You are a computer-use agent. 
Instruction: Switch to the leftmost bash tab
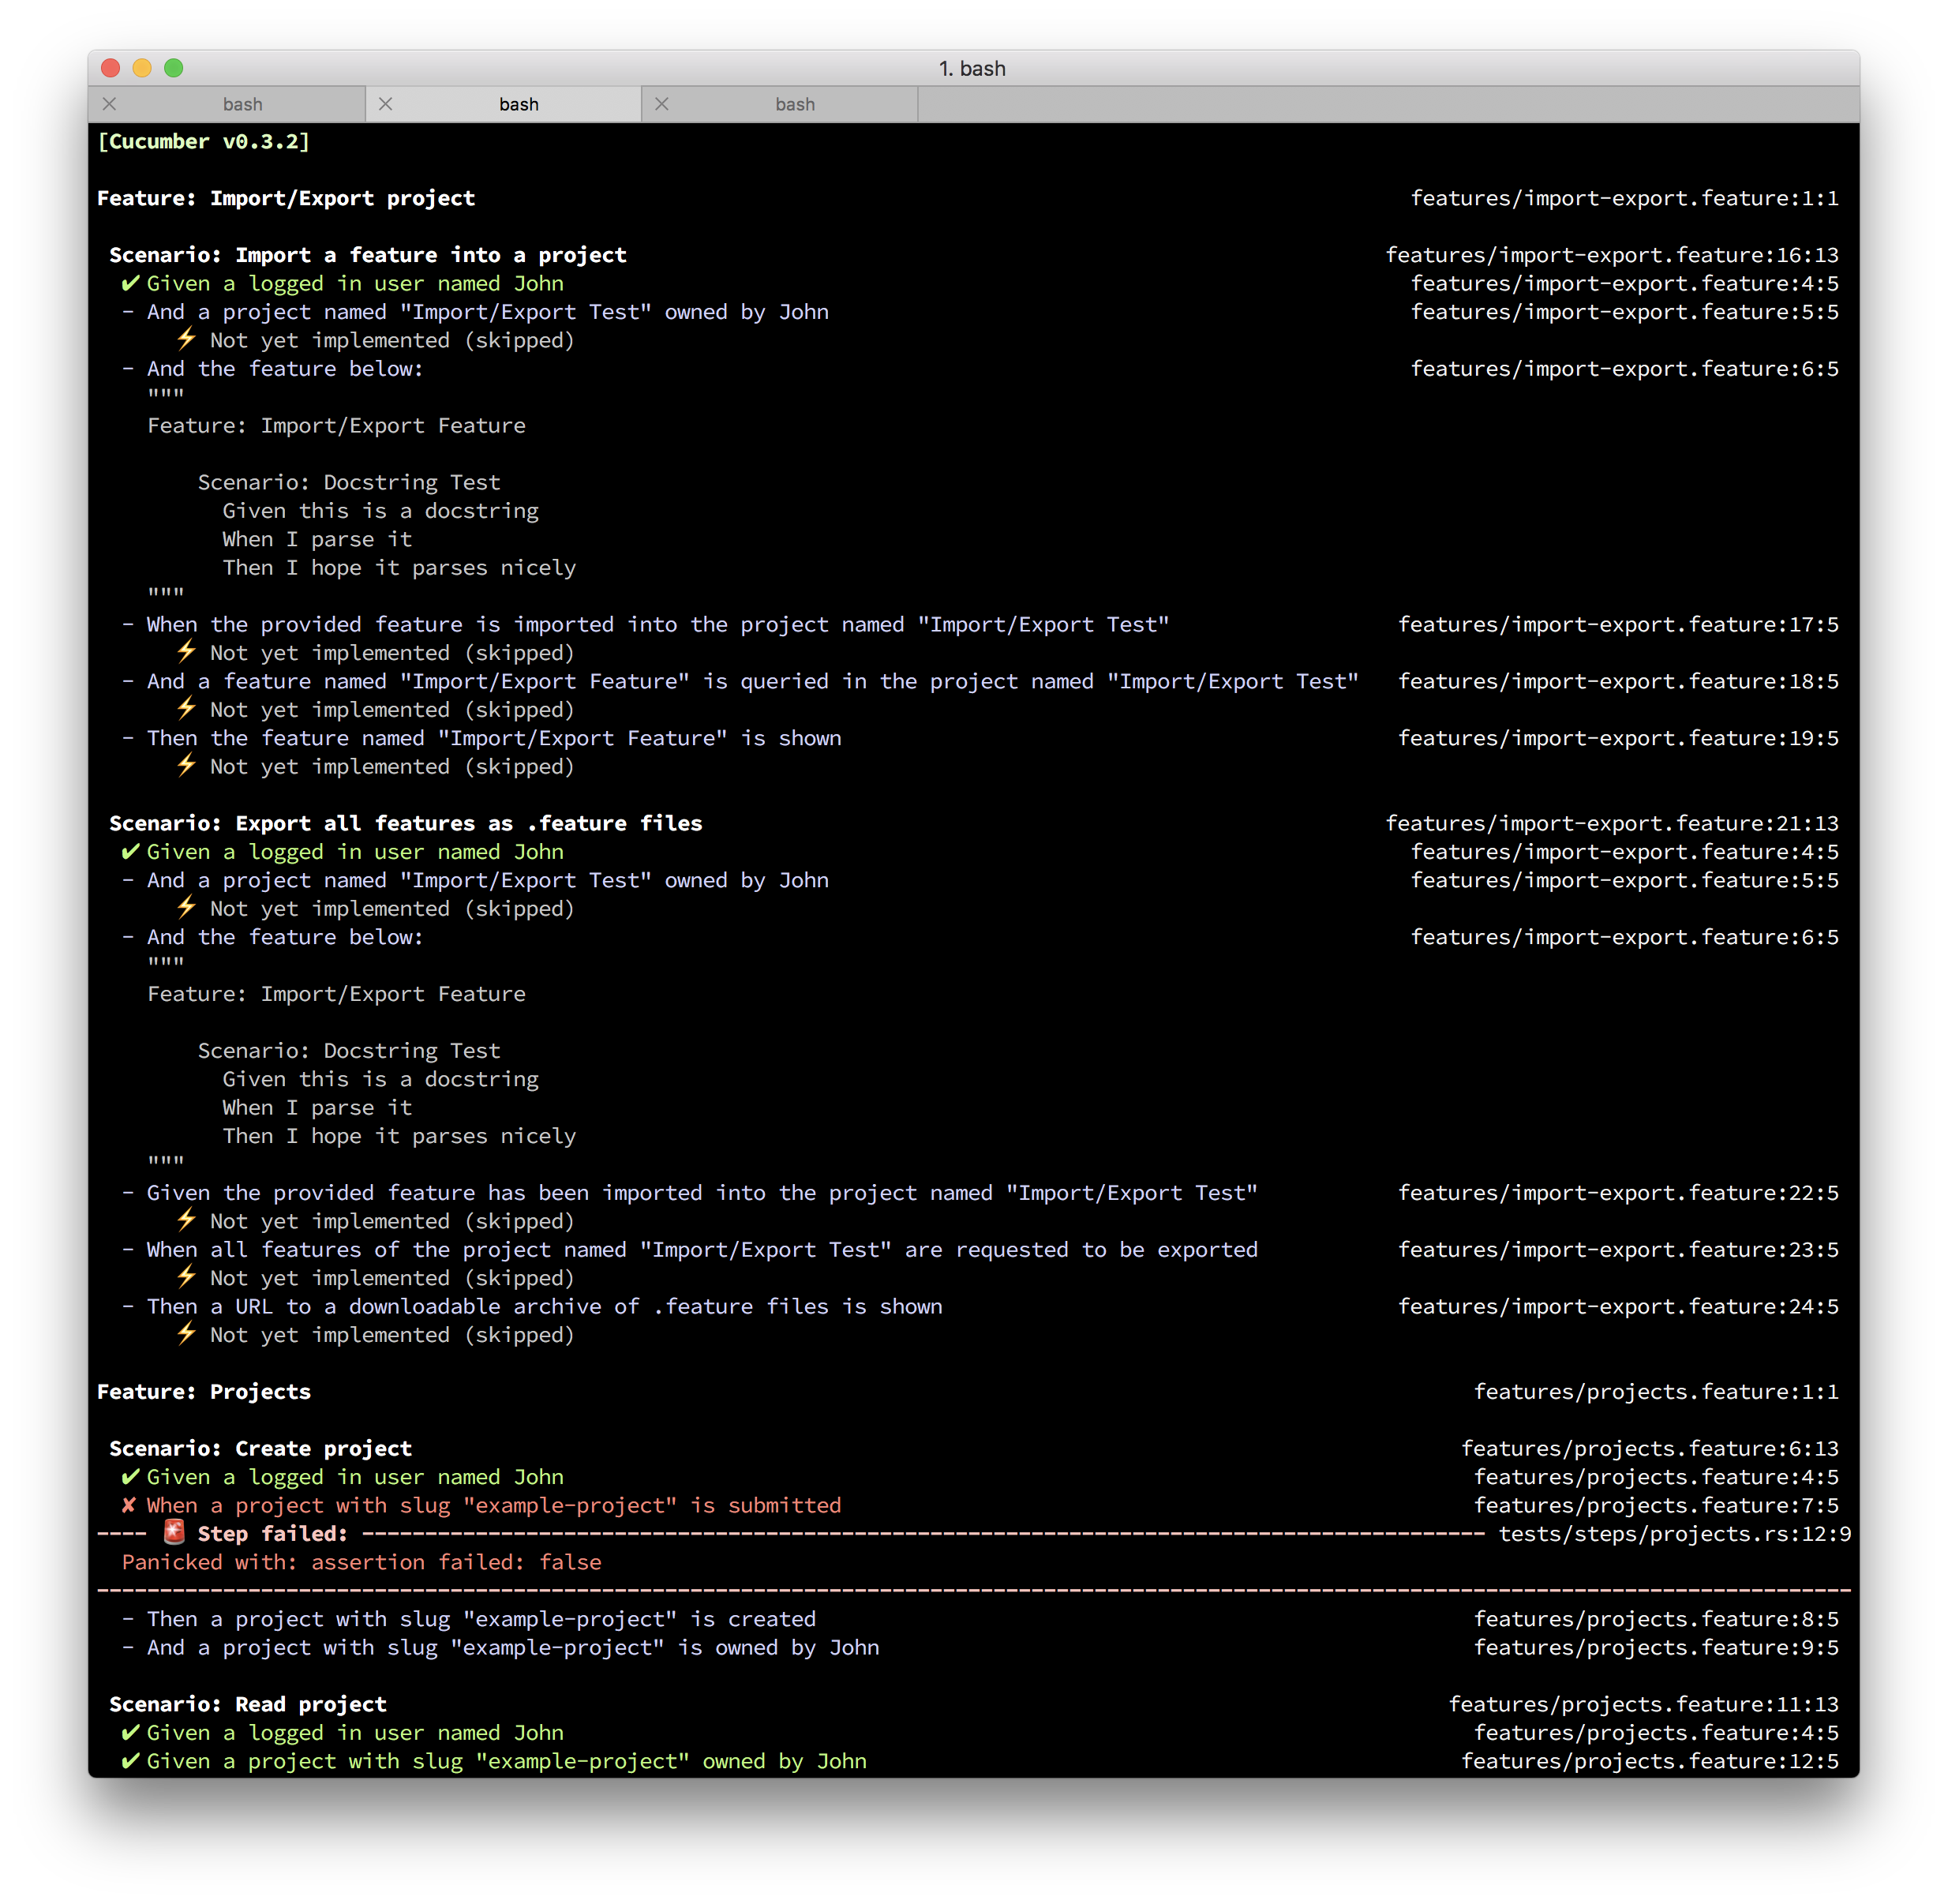(243, 104)
